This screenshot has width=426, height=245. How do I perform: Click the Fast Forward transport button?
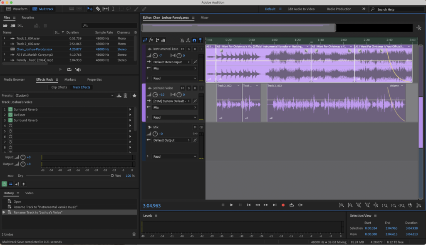[266, 205]
